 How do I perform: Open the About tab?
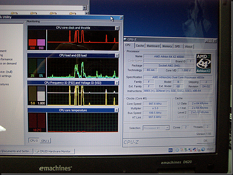point(189,47)
